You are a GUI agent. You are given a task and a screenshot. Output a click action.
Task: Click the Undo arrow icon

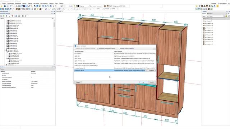[x=10, y=6]
